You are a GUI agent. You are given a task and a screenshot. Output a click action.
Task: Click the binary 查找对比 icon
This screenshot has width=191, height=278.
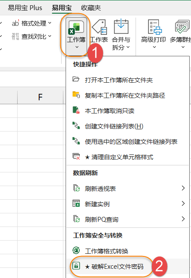click(x=15, y=37)
